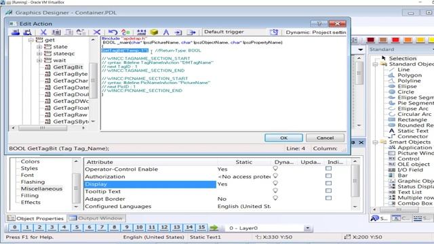Click green arrow icon after layer 15
Viewport: 434px width, 244px height.
214,228
